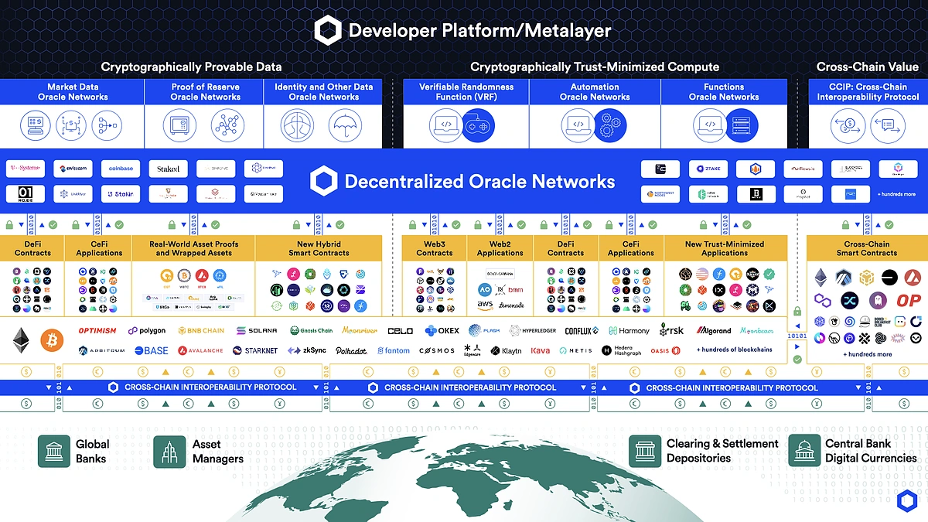
Task: Click the Optimism blockchain logo
Action: (97, 331)
